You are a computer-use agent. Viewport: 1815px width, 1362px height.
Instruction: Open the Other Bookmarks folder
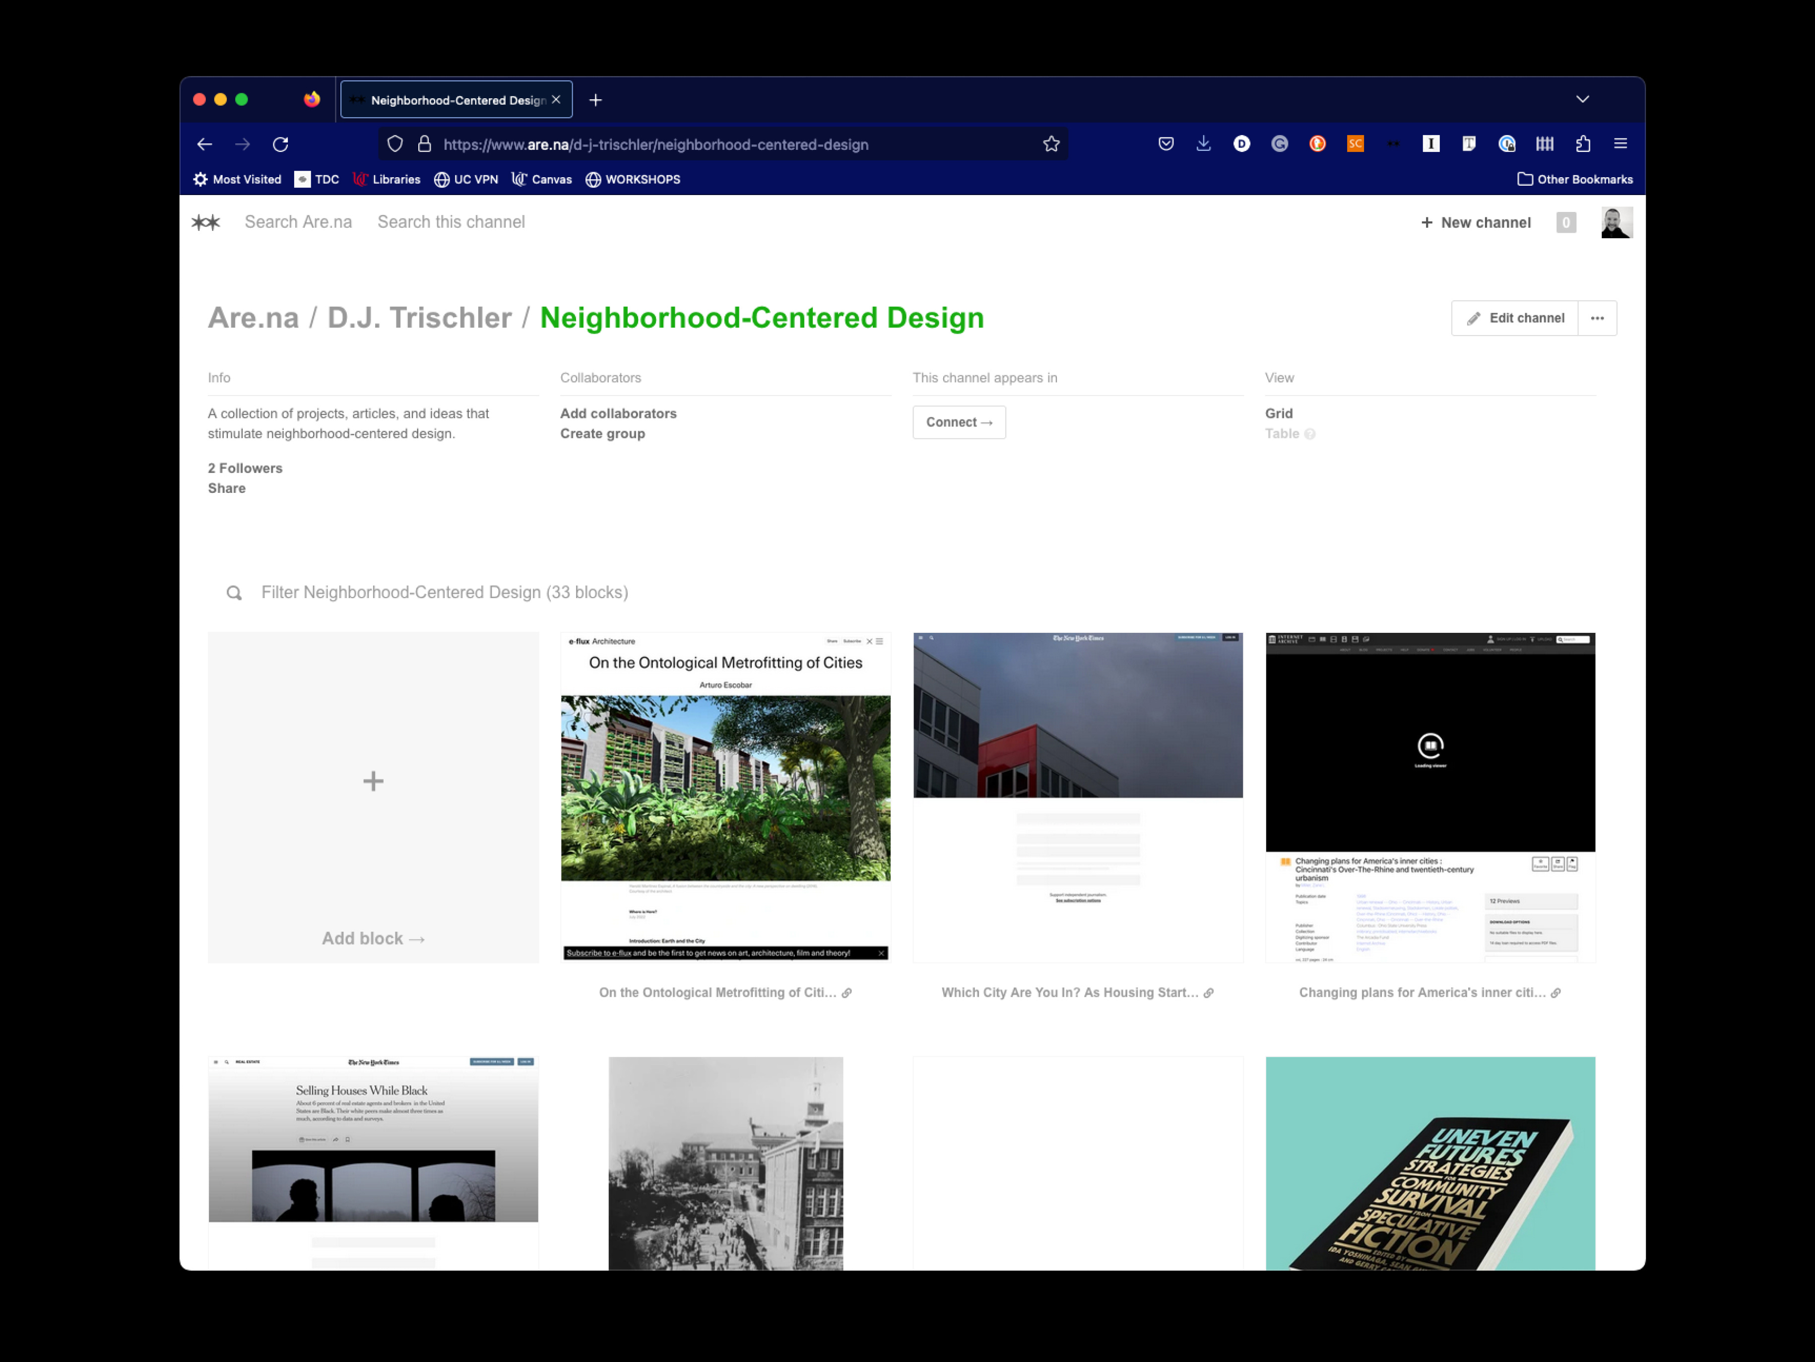coord(1574,179)
